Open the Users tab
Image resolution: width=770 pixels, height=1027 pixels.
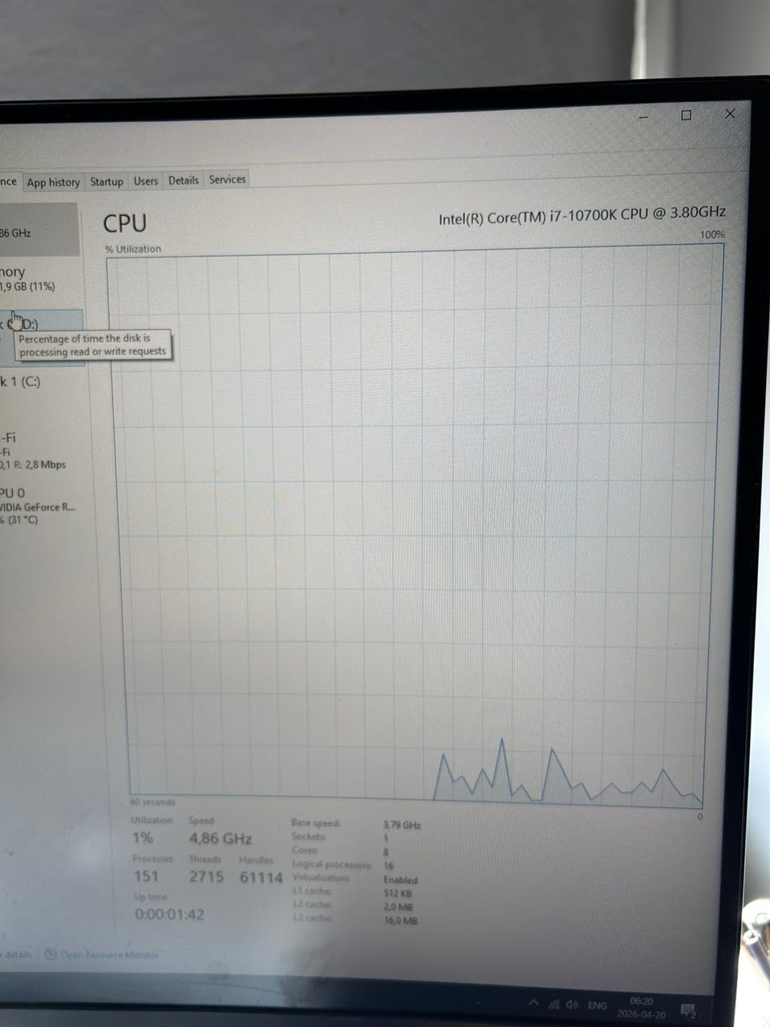pyautogui.click(x=146, y=181)
